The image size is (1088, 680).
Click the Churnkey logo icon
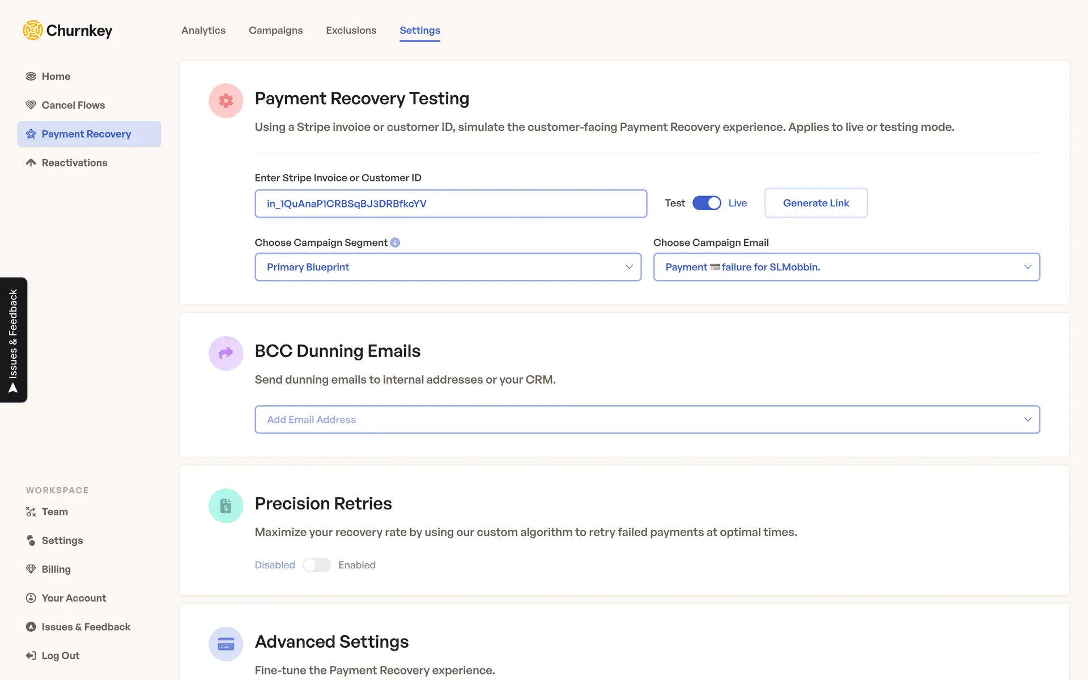tap(33, 30)
